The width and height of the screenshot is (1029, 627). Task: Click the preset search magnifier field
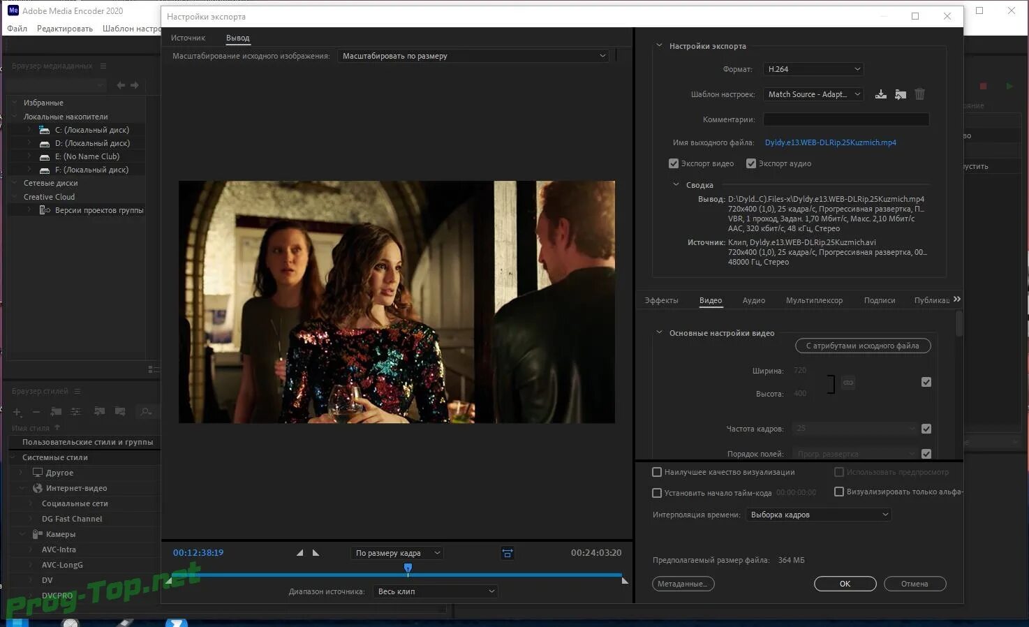(x=148, y=412)
